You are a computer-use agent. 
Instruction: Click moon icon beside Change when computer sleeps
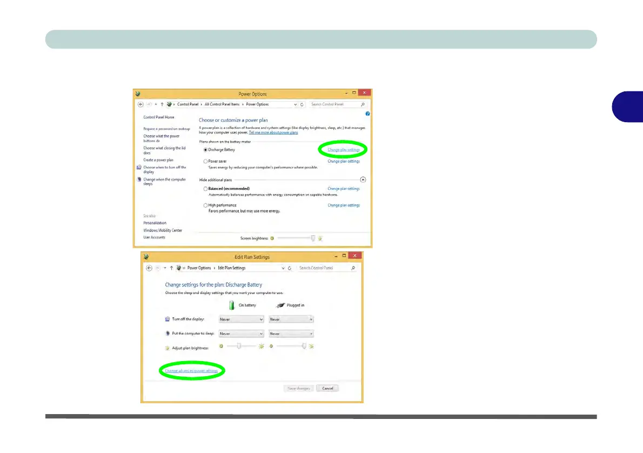pos(139,179)
